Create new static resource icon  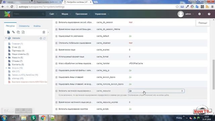coord(23,32)
